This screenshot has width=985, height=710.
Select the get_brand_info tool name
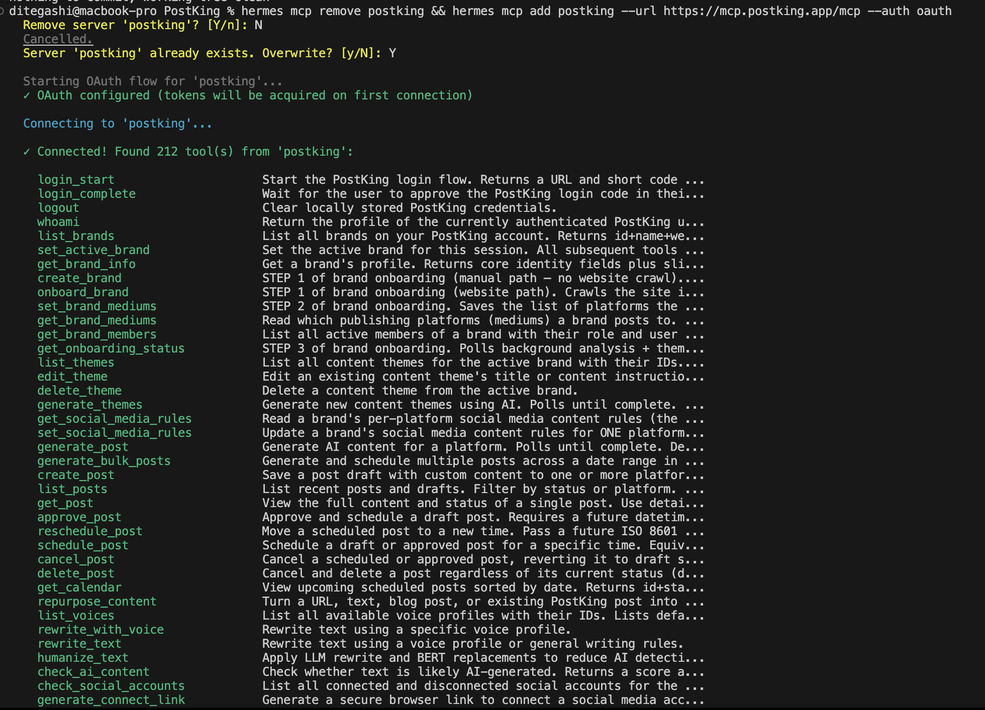pyautogui.click(x=86, y=264)
